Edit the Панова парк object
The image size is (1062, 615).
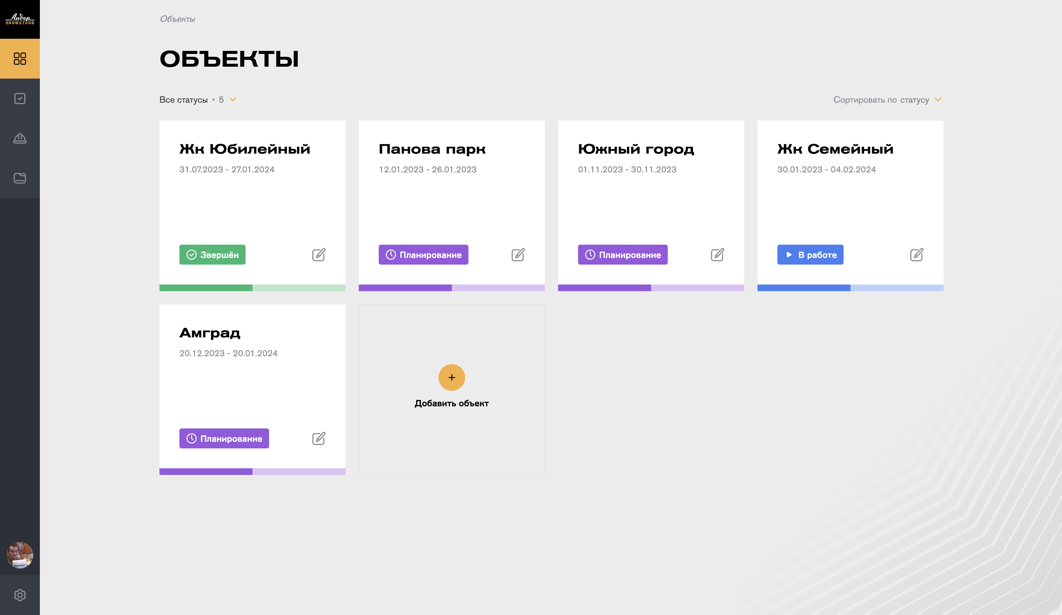pyautogui.click(x=518, y=254)
